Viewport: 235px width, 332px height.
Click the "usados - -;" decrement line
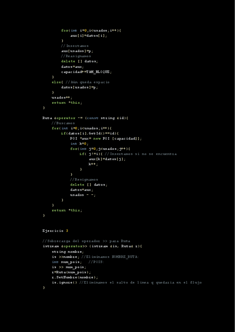[x=83, y=195]
